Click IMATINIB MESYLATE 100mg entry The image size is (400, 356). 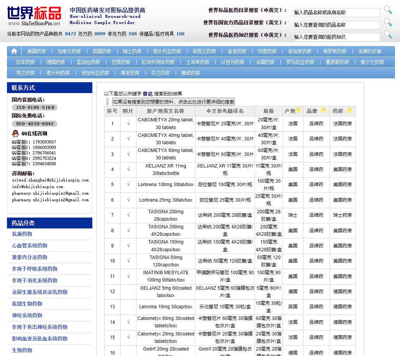(x=166, y=276)
